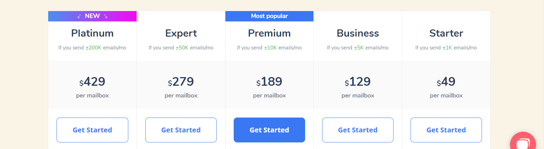The width and height of the screenshot is (544, 149).
Task: Click the Premium plan title
Action: 269,33
